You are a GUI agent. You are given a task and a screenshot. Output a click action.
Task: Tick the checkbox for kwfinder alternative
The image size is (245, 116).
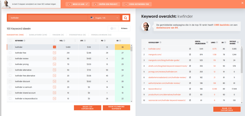click(10, 70)
